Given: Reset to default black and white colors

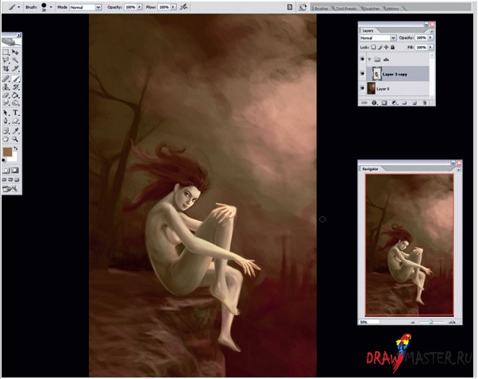Looking at the screenshot, I should [4, 160].
